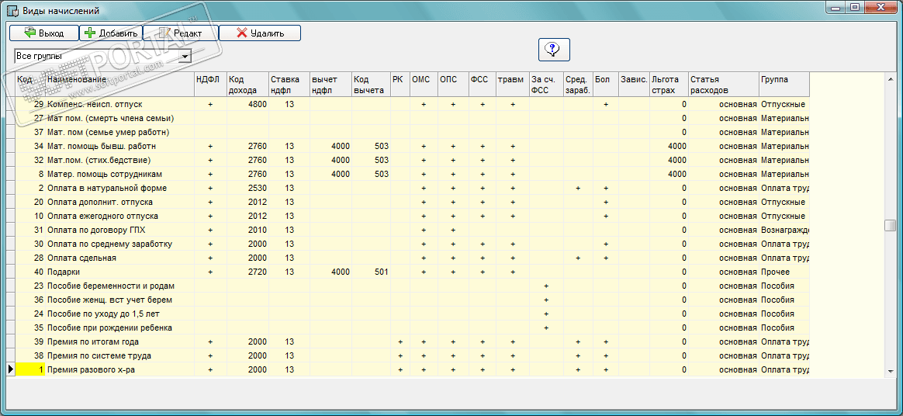This screenshot has height=416, width=903.
Task: Click the ОПС column header
Action: pos(452,84)
